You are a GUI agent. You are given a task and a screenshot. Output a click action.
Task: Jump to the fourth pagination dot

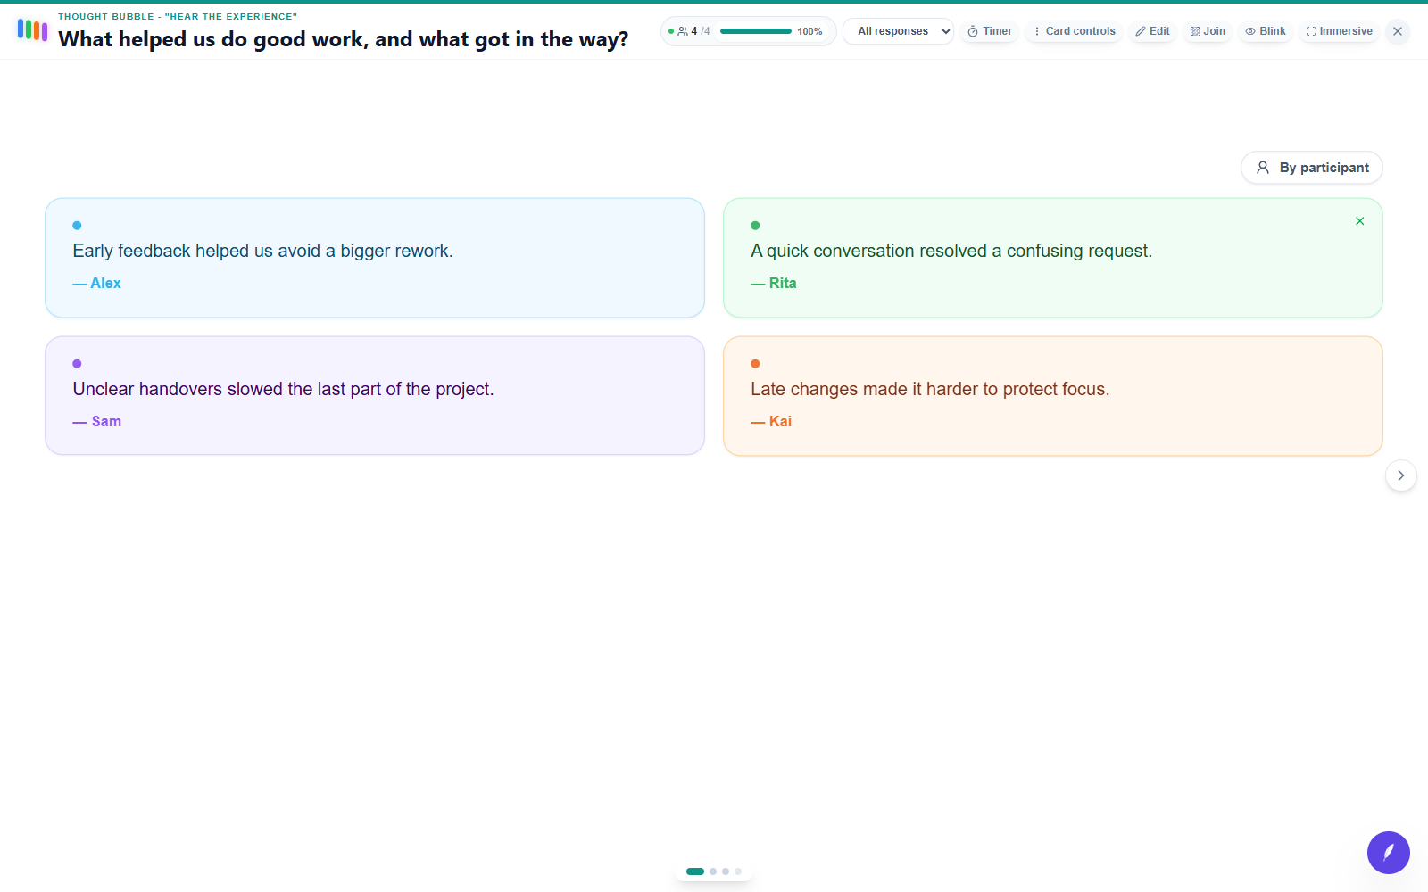[738, 871]
